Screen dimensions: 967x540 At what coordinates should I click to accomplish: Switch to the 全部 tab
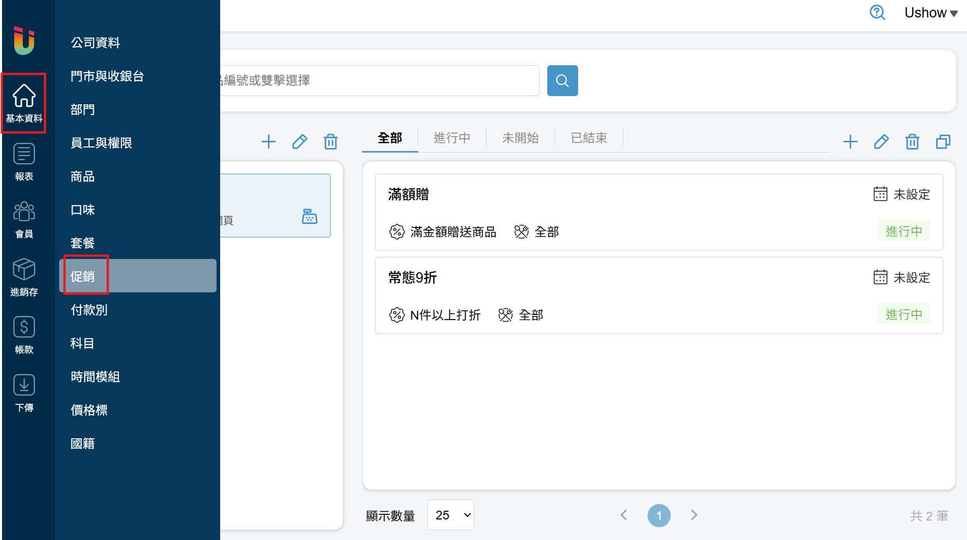pos(390,138)
